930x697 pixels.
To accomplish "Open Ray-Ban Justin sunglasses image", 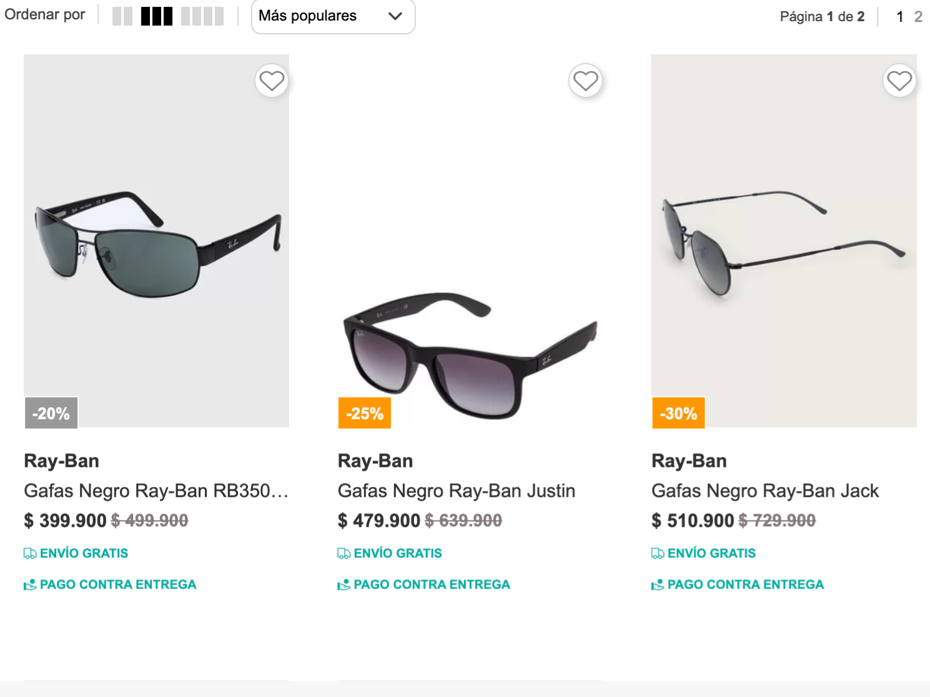I will (x=470, y=241).
